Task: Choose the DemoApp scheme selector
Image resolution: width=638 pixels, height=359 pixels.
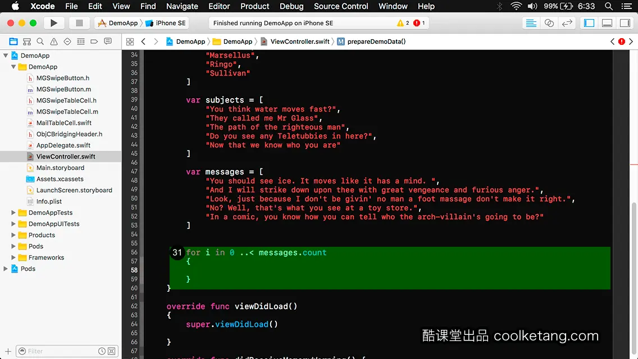Action: (118, 23)
